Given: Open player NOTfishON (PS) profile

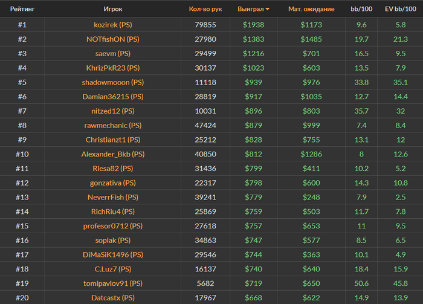Looking at the screenshot, I should (112, 39).
